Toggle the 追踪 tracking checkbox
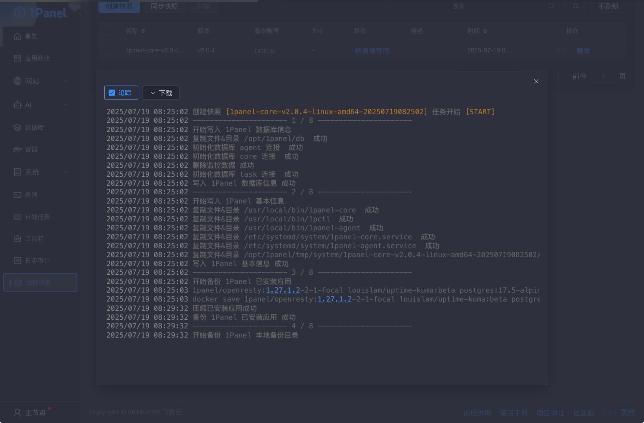The image size is (644, 423). click(x=112, y=93)
